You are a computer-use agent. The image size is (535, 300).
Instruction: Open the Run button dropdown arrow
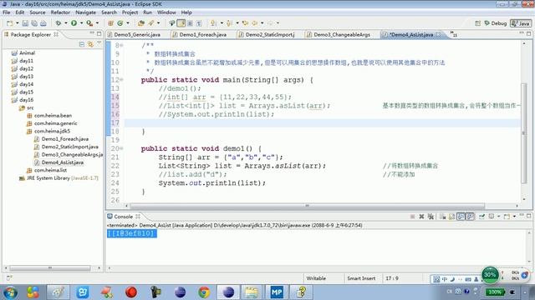click(81, 23)
